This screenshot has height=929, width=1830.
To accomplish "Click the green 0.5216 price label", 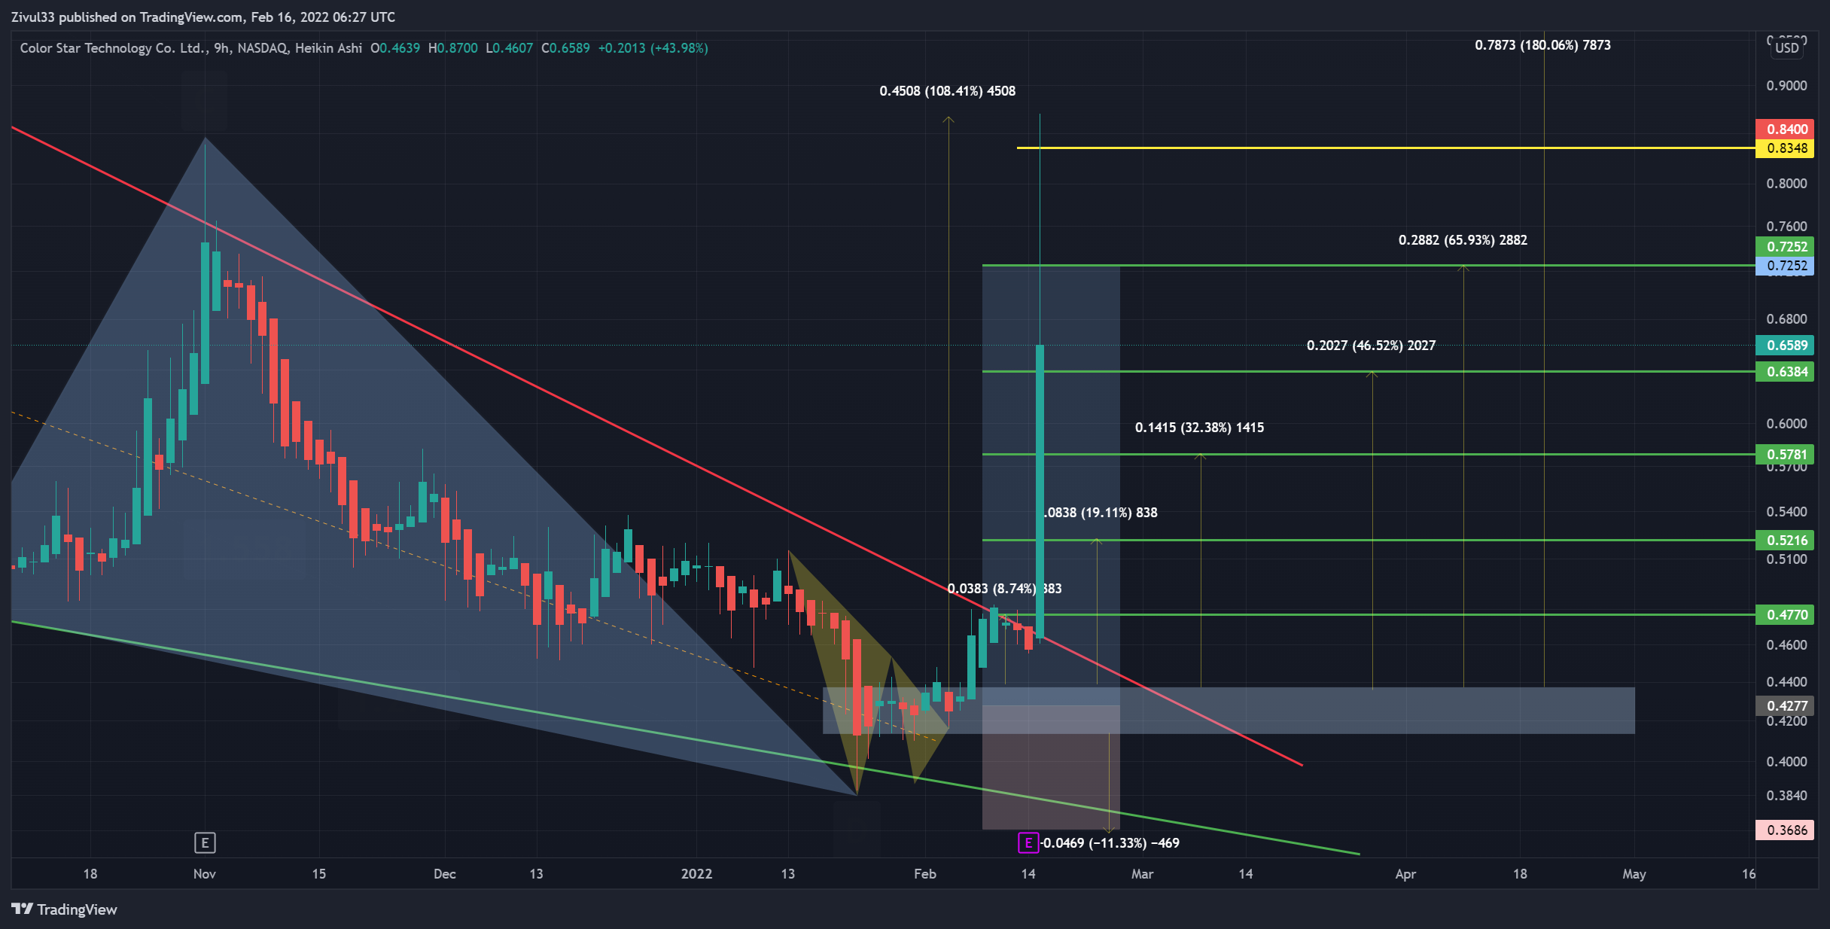I will coord(1785,541).
